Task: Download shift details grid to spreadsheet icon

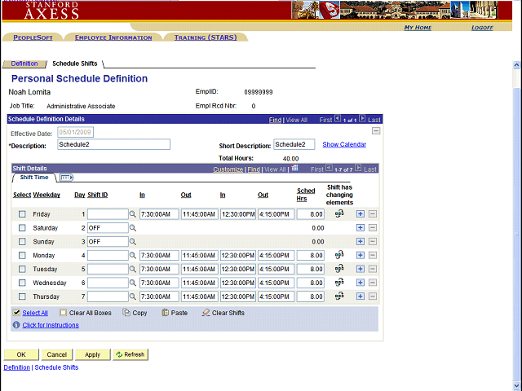Action: pos(298,169)
